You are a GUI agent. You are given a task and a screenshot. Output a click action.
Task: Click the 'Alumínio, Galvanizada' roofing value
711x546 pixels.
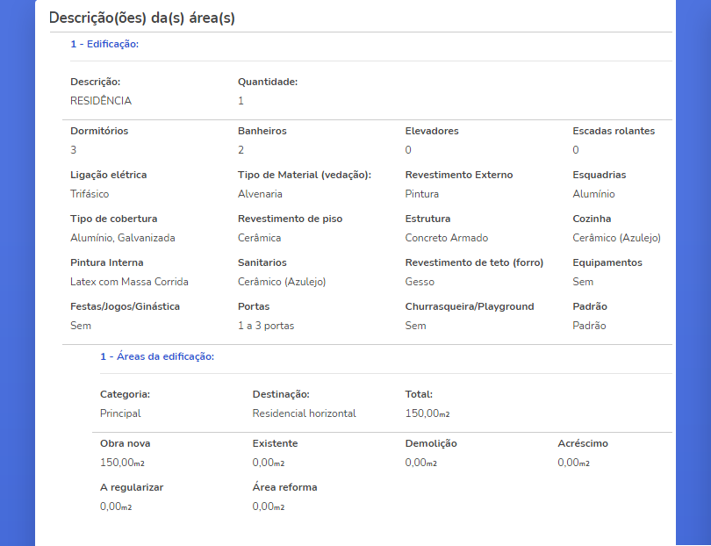click(122, 238)
